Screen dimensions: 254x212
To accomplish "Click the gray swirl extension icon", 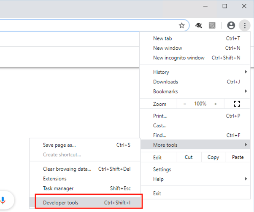I will pyautogui.click(x=212, y=25).
